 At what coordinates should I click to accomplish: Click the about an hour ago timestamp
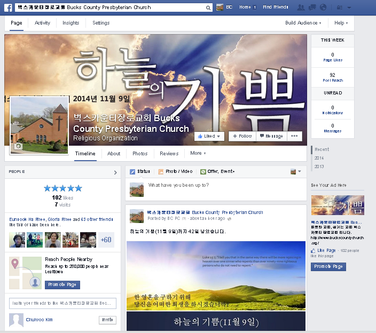coord(208,218)
